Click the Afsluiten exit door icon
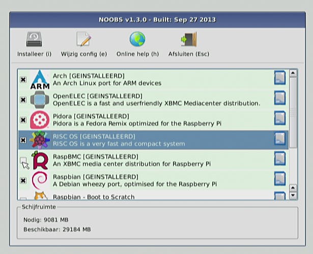This screenshot has height=254, width=313. click(189, 39)
